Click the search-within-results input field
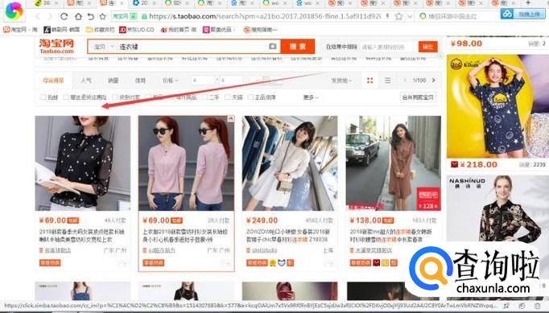 (389, 47)
